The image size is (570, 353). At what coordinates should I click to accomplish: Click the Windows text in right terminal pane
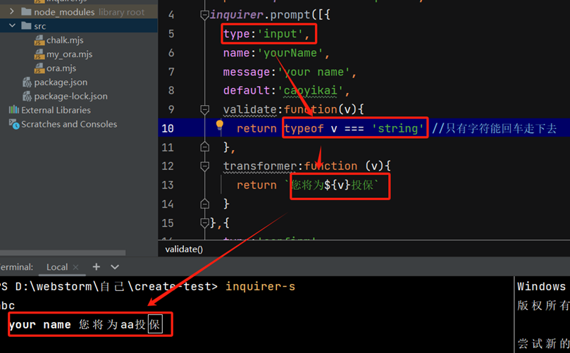point(541,287)
